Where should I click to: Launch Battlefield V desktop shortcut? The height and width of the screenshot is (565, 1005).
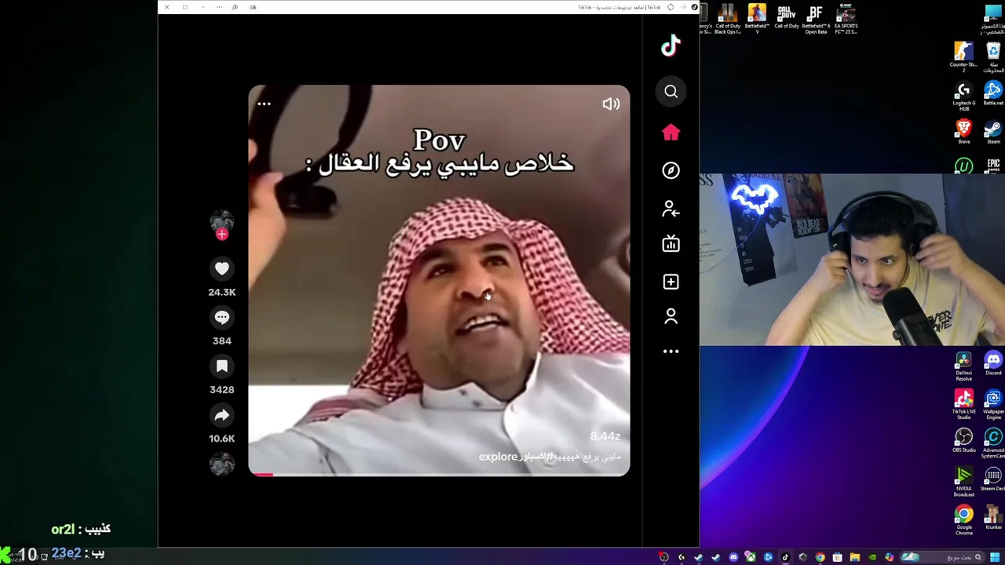[757, 20]
